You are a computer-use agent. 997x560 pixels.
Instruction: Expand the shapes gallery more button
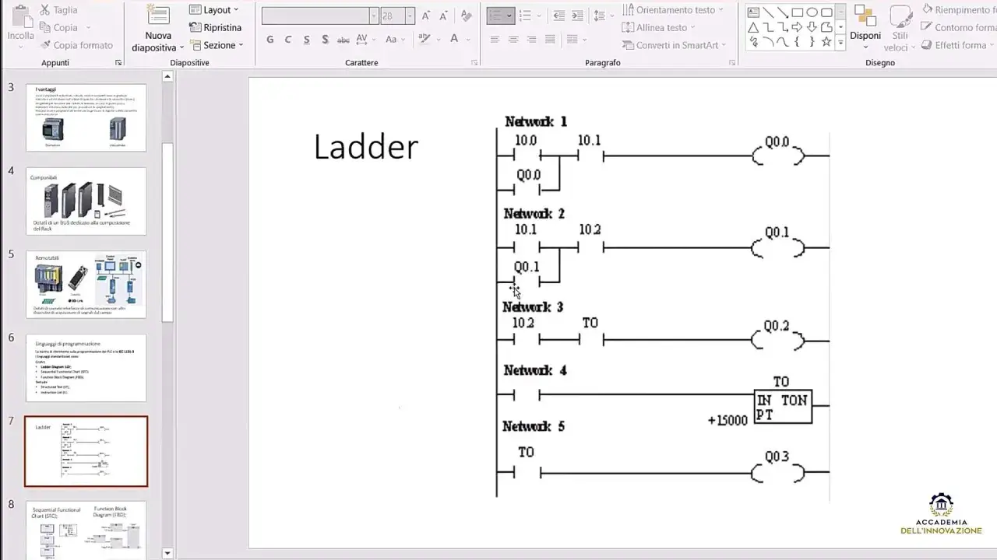[x=840, y=43]
